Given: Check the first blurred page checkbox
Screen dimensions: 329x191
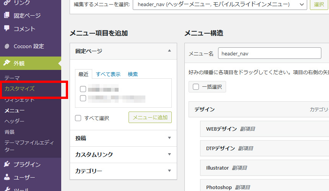Looking at the screenshot, I should click(83, 89).
